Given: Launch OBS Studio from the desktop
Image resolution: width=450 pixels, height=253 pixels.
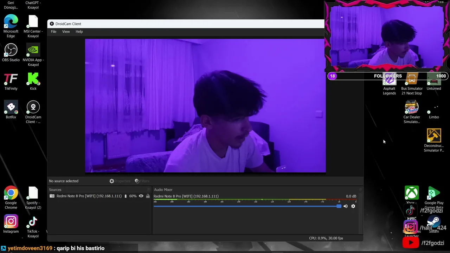Looking at the screenshot, I should pos(11,53).
